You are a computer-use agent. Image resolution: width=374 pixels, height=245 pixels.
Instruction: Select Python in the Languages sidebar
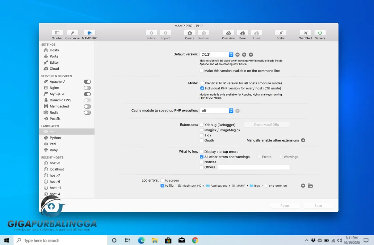[x=55, y=138]
